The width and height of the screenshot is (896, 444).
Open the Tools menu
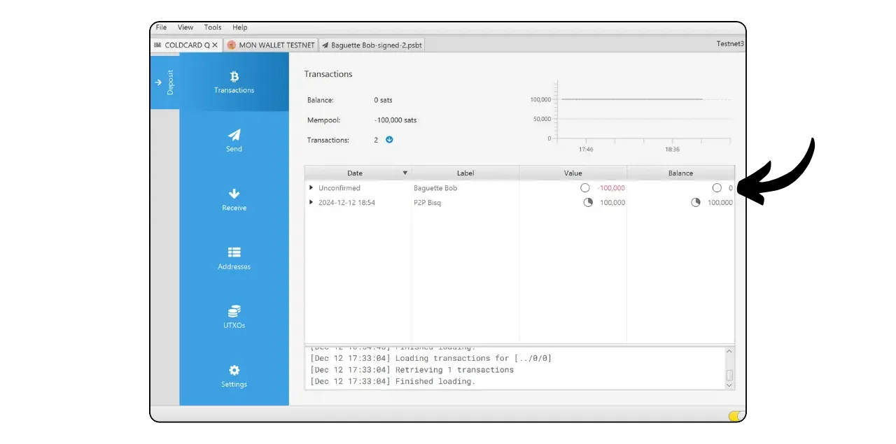pos(213,27)
